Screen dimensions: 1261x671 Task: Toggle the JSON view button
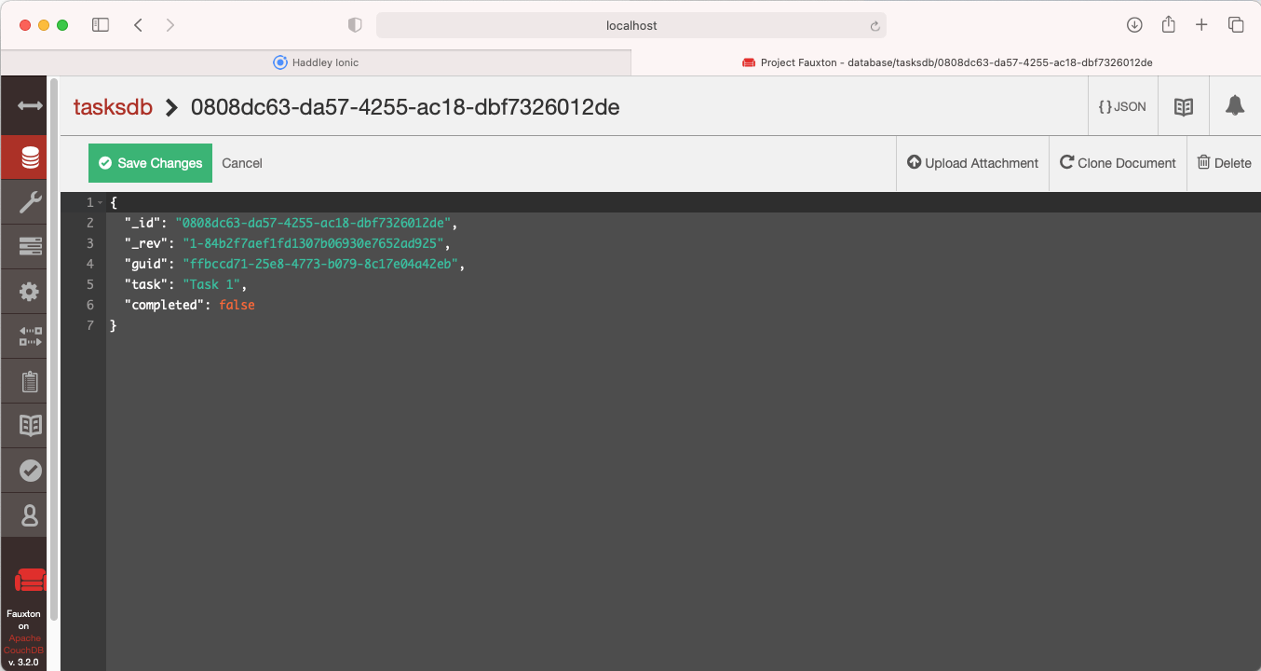point(1122,106)
